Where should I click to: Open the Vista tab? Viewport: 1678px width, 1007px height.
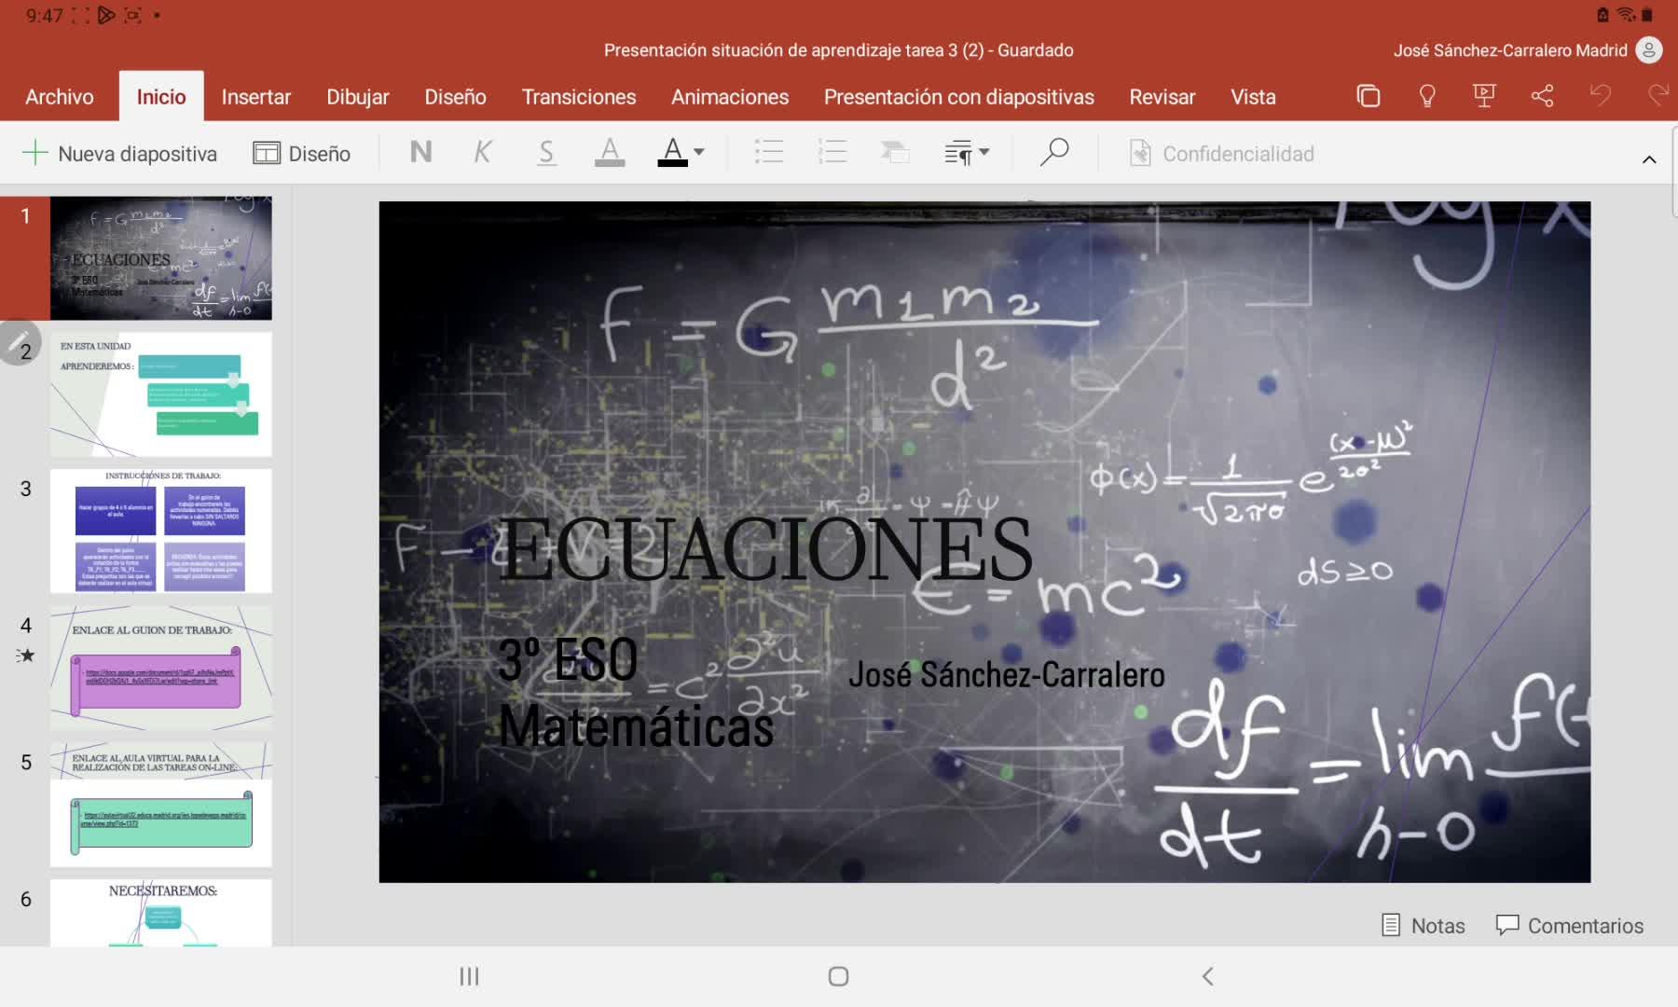[1253, 97]
